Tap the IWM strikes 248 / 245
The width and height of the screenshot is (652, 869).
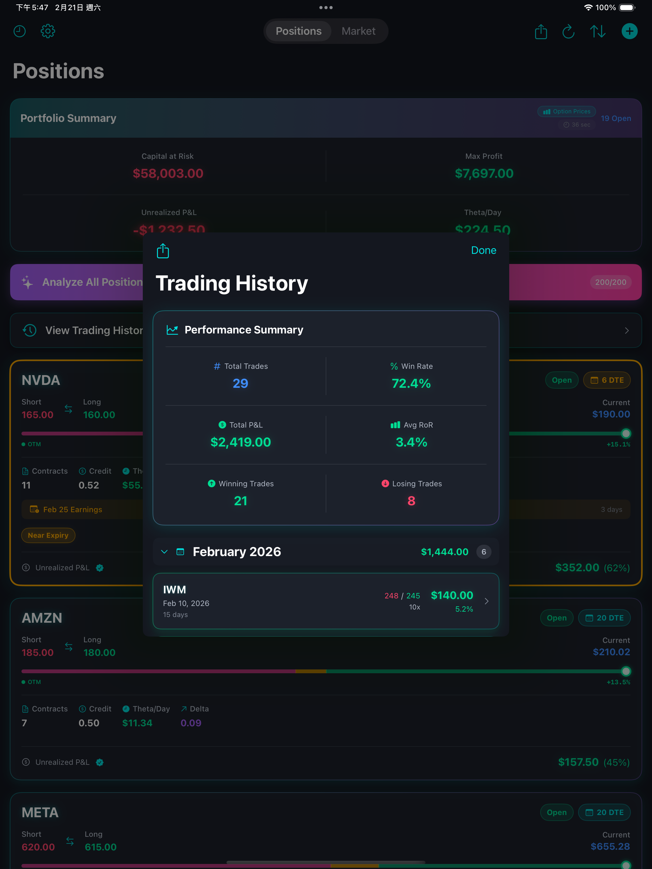[402, 596]
